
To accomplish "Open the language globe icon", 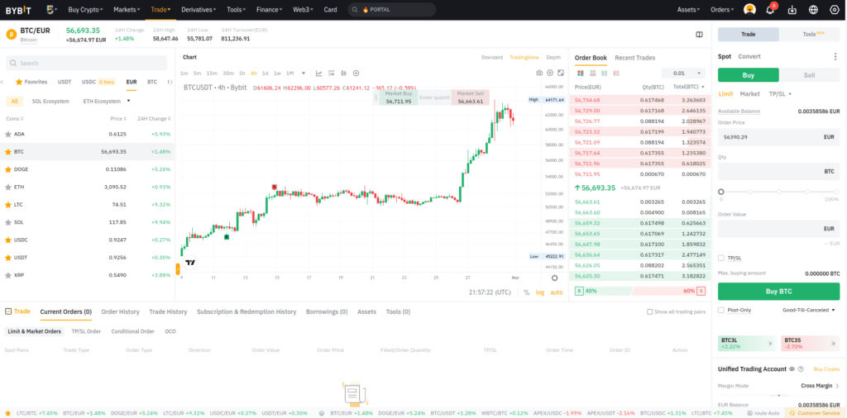I will [x=813, y=10].
